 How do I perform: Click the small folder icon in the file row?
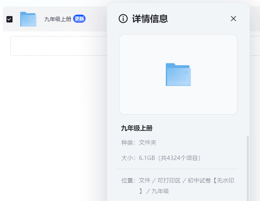(x=28, y=19)
